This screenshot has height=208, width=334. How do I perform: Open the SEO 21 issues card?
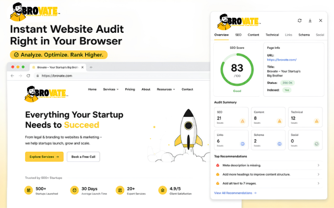pos(231,117)
